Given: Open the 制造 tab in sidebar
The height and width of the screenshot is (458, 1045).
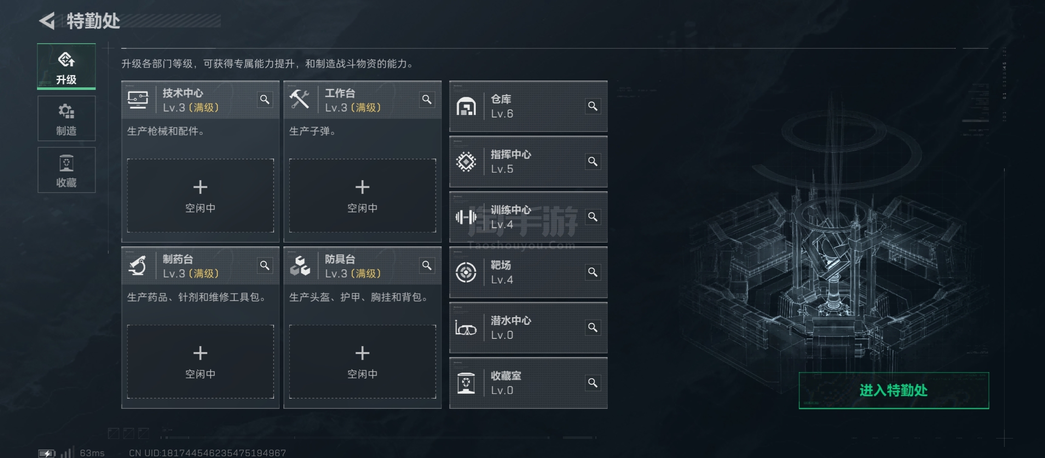Looking at the screenshot, I should pos(66,119).
